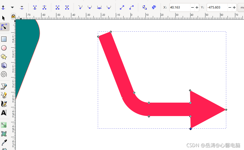The image size is (244, 150).
Task: Select the Spiral tool
Action: [x=4, y=74]
